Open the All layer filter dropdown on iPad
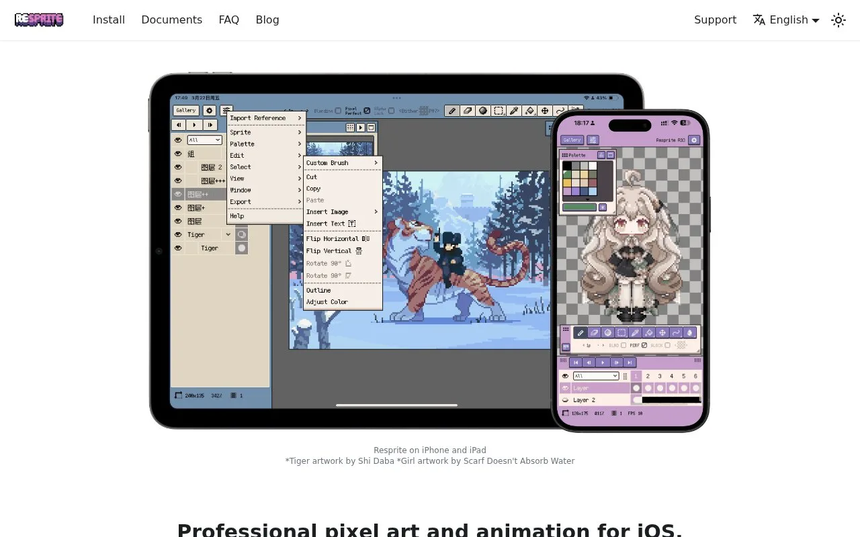The width and height of the screenshot is (860, 537). pos(204,140)
